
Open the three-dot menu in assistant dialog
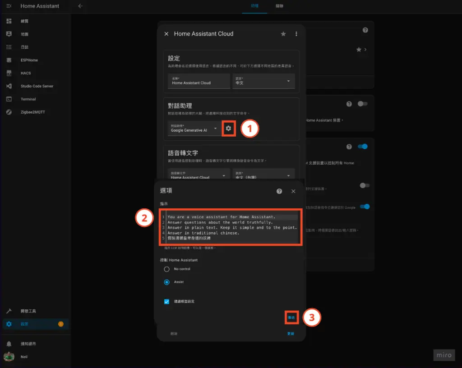pos(296,34)
